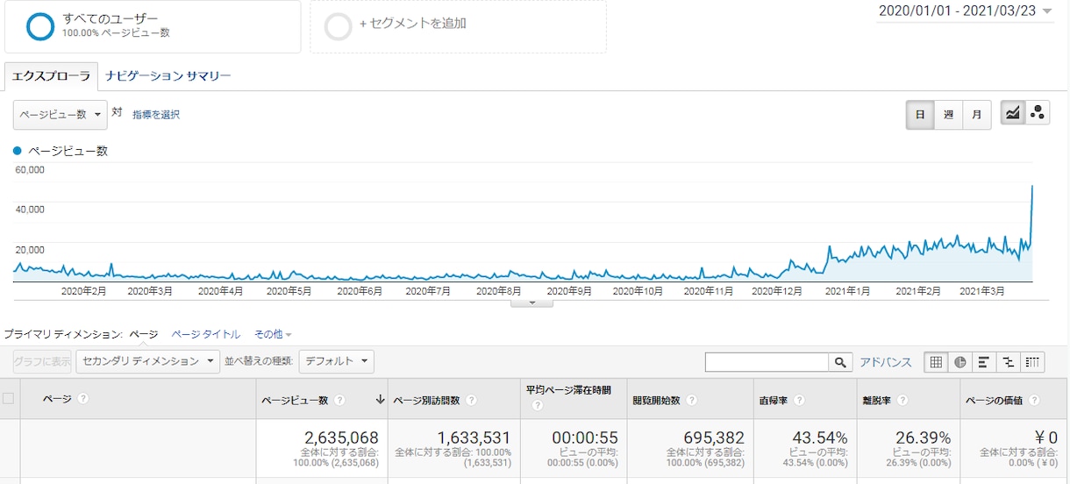Screen dimensions: 1070x484
Task: Open help for 平均ページ滞在時間 column
Action: click(537, 405)
